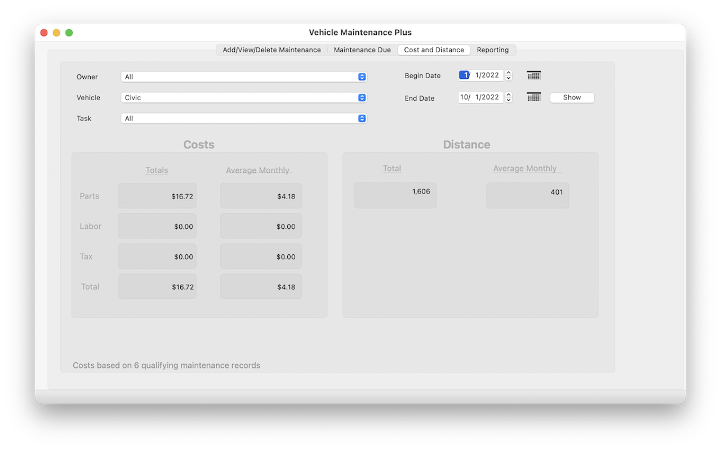Increase End Date using the up stepper arrow

(x=509, y=94)
